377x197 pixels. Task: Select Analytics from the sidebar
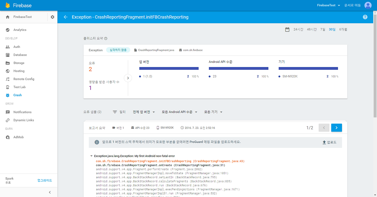(20, 30)
